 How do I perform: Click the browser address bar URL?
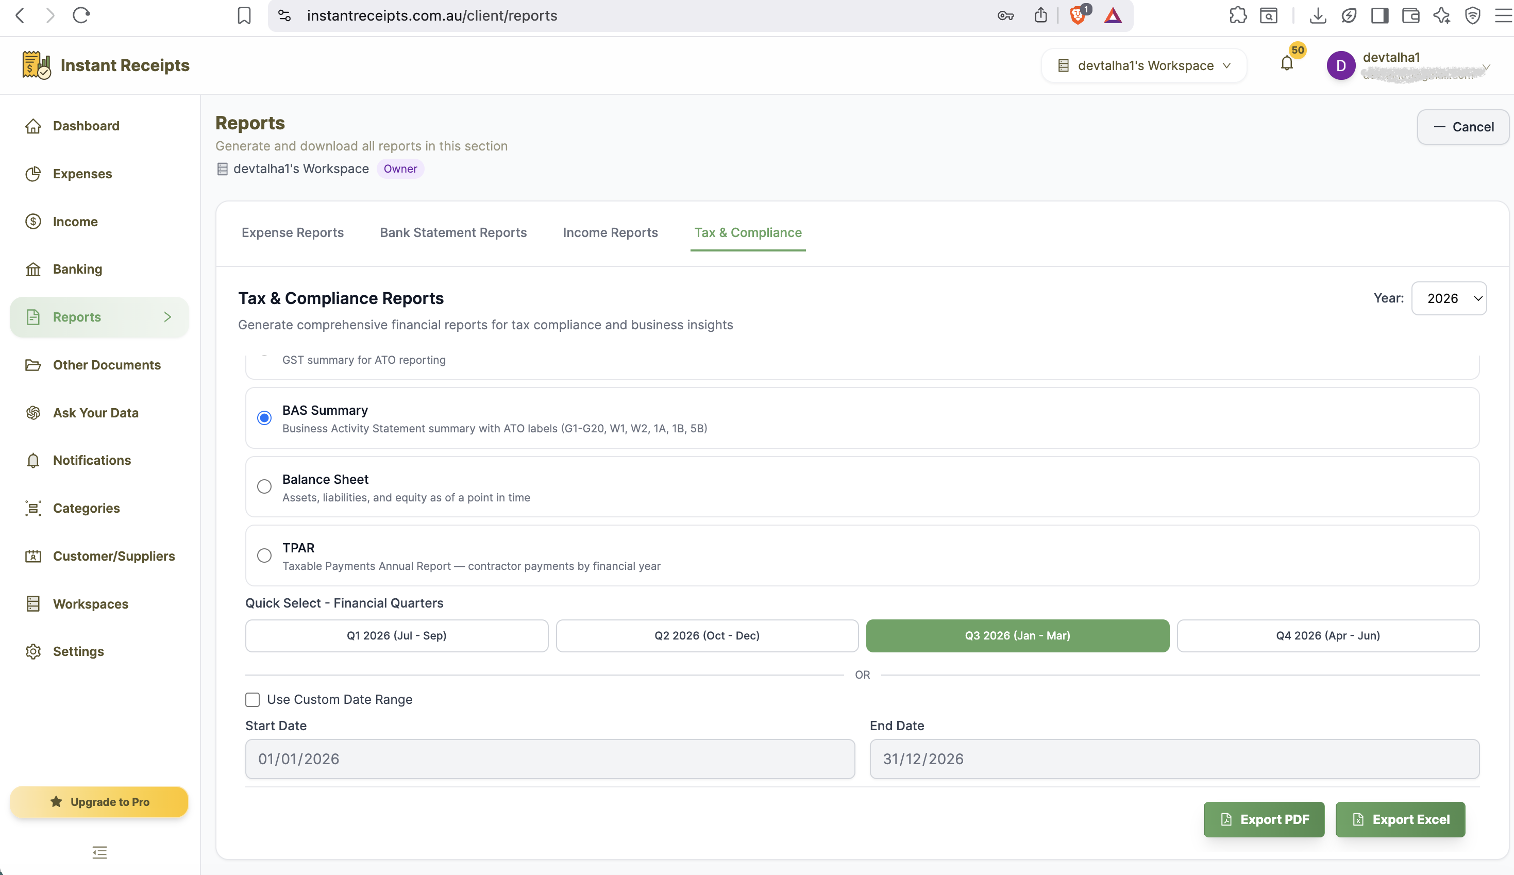coord(432,15)
